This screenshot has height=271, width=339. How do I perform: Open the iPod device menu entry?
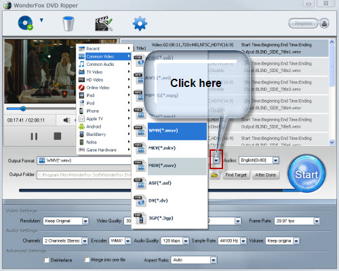(104, 103)
